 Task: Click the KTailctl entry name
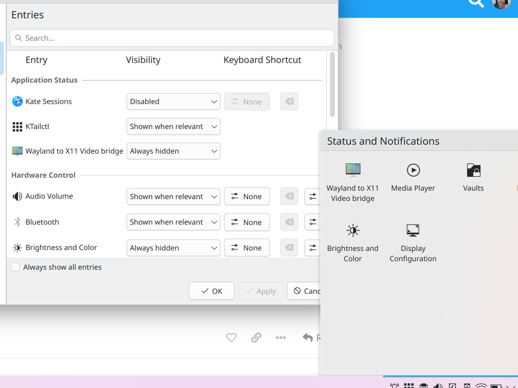coord(38,127)
